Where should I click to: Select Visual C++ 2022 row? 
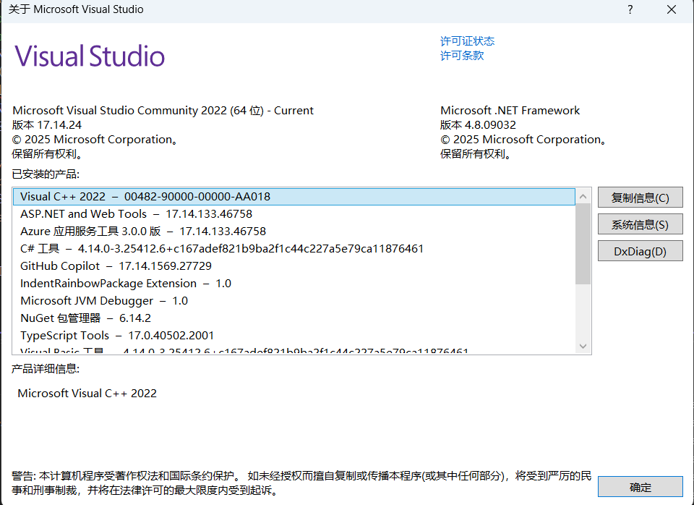coord(294,197)
